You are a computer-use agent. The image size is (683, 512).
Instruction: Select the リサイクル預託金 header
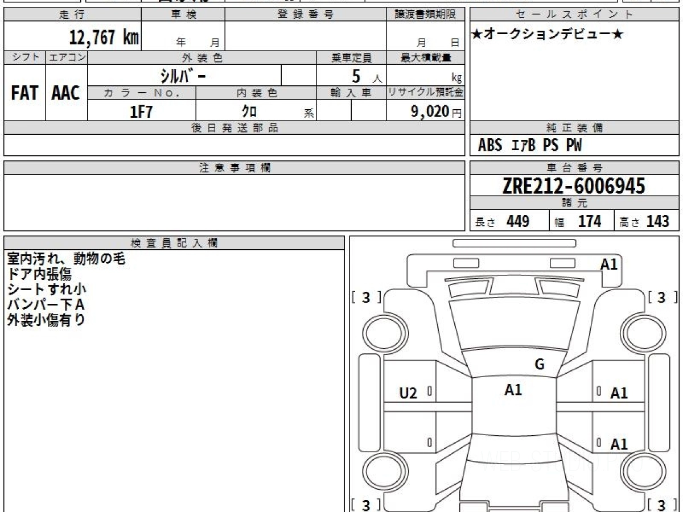(x=426, y=93)
